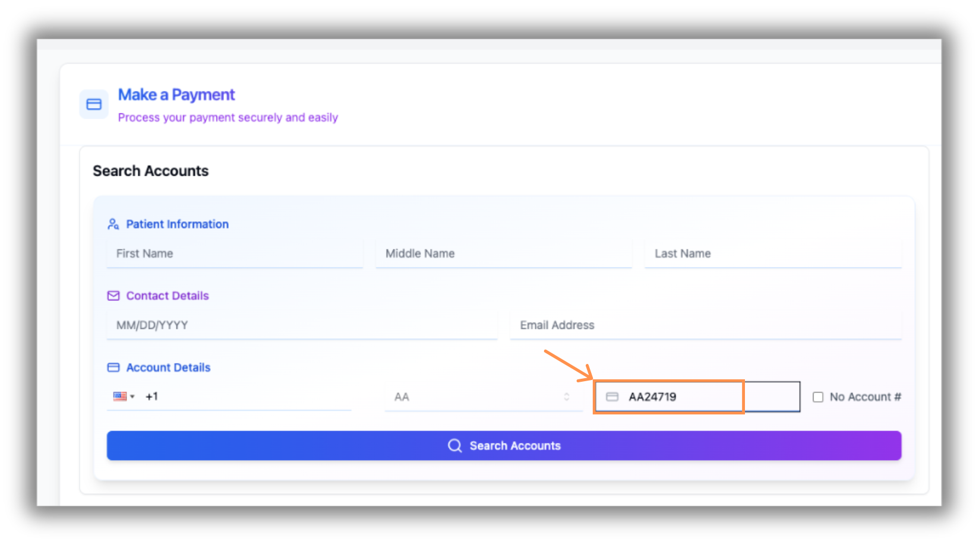Image resolution: width=979 pixels, height=545 pixels.
Task: Click the No Account # label text
Action: tap(865, 397)
